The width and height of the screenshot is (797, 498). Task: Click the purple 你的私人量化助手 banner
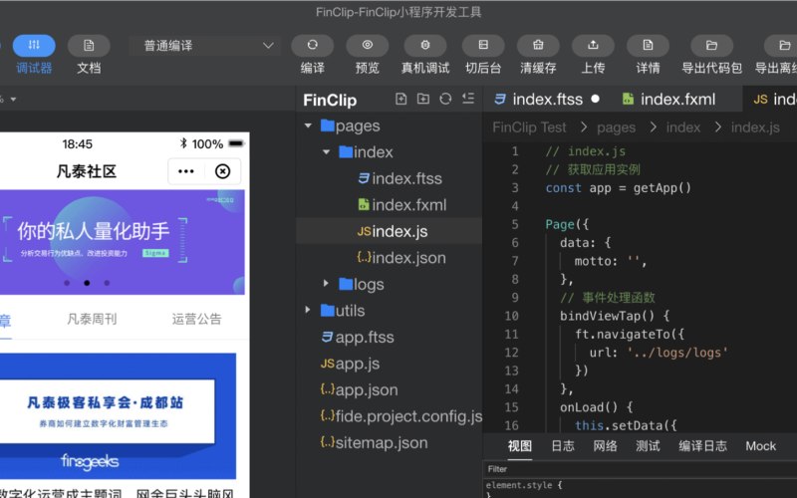[122, 242]
